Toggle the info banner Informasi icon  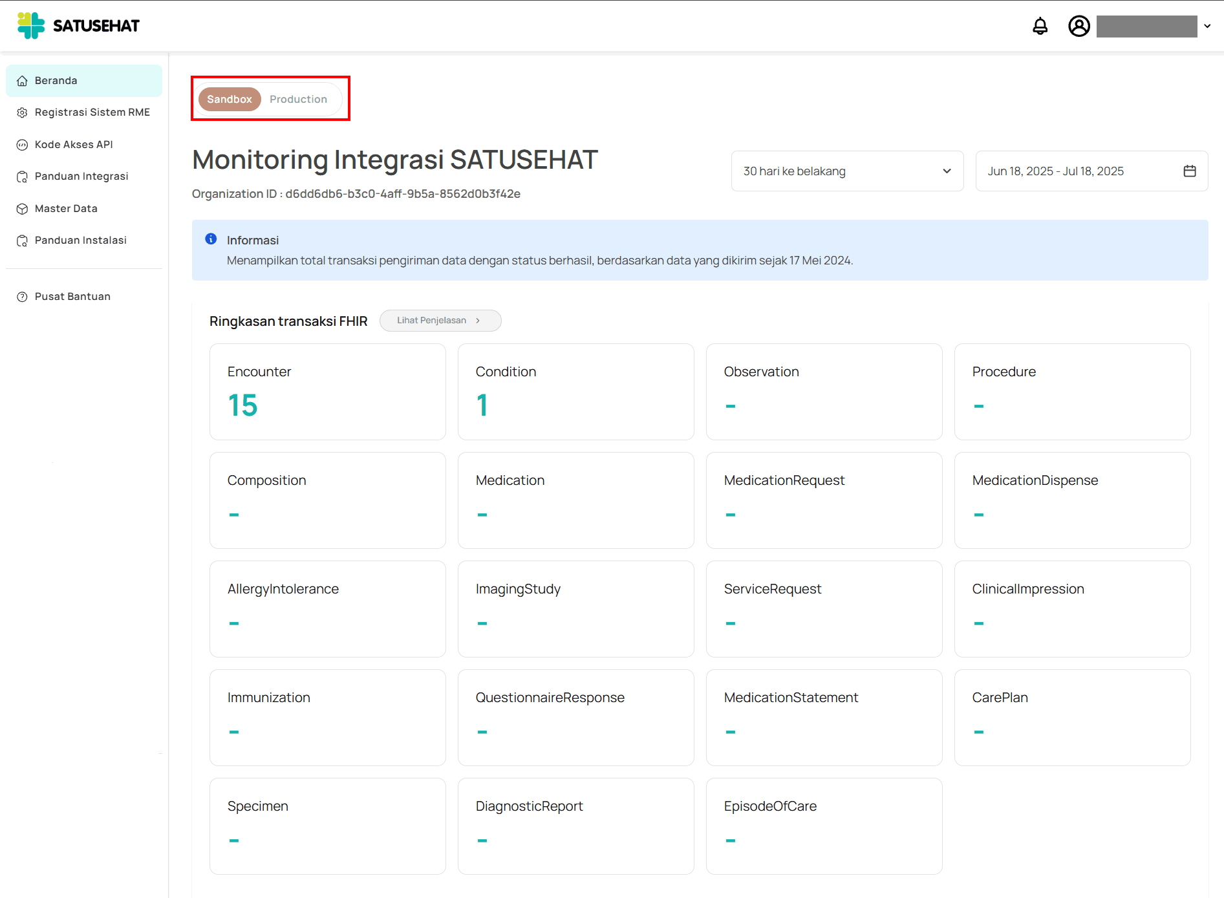[211, 239]
